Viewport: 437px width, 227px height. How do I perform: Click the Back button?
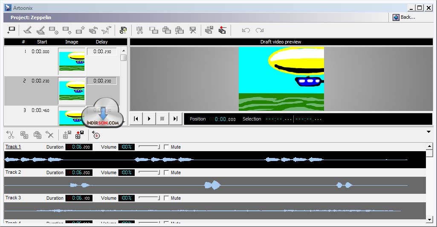(x=404, y=17)
